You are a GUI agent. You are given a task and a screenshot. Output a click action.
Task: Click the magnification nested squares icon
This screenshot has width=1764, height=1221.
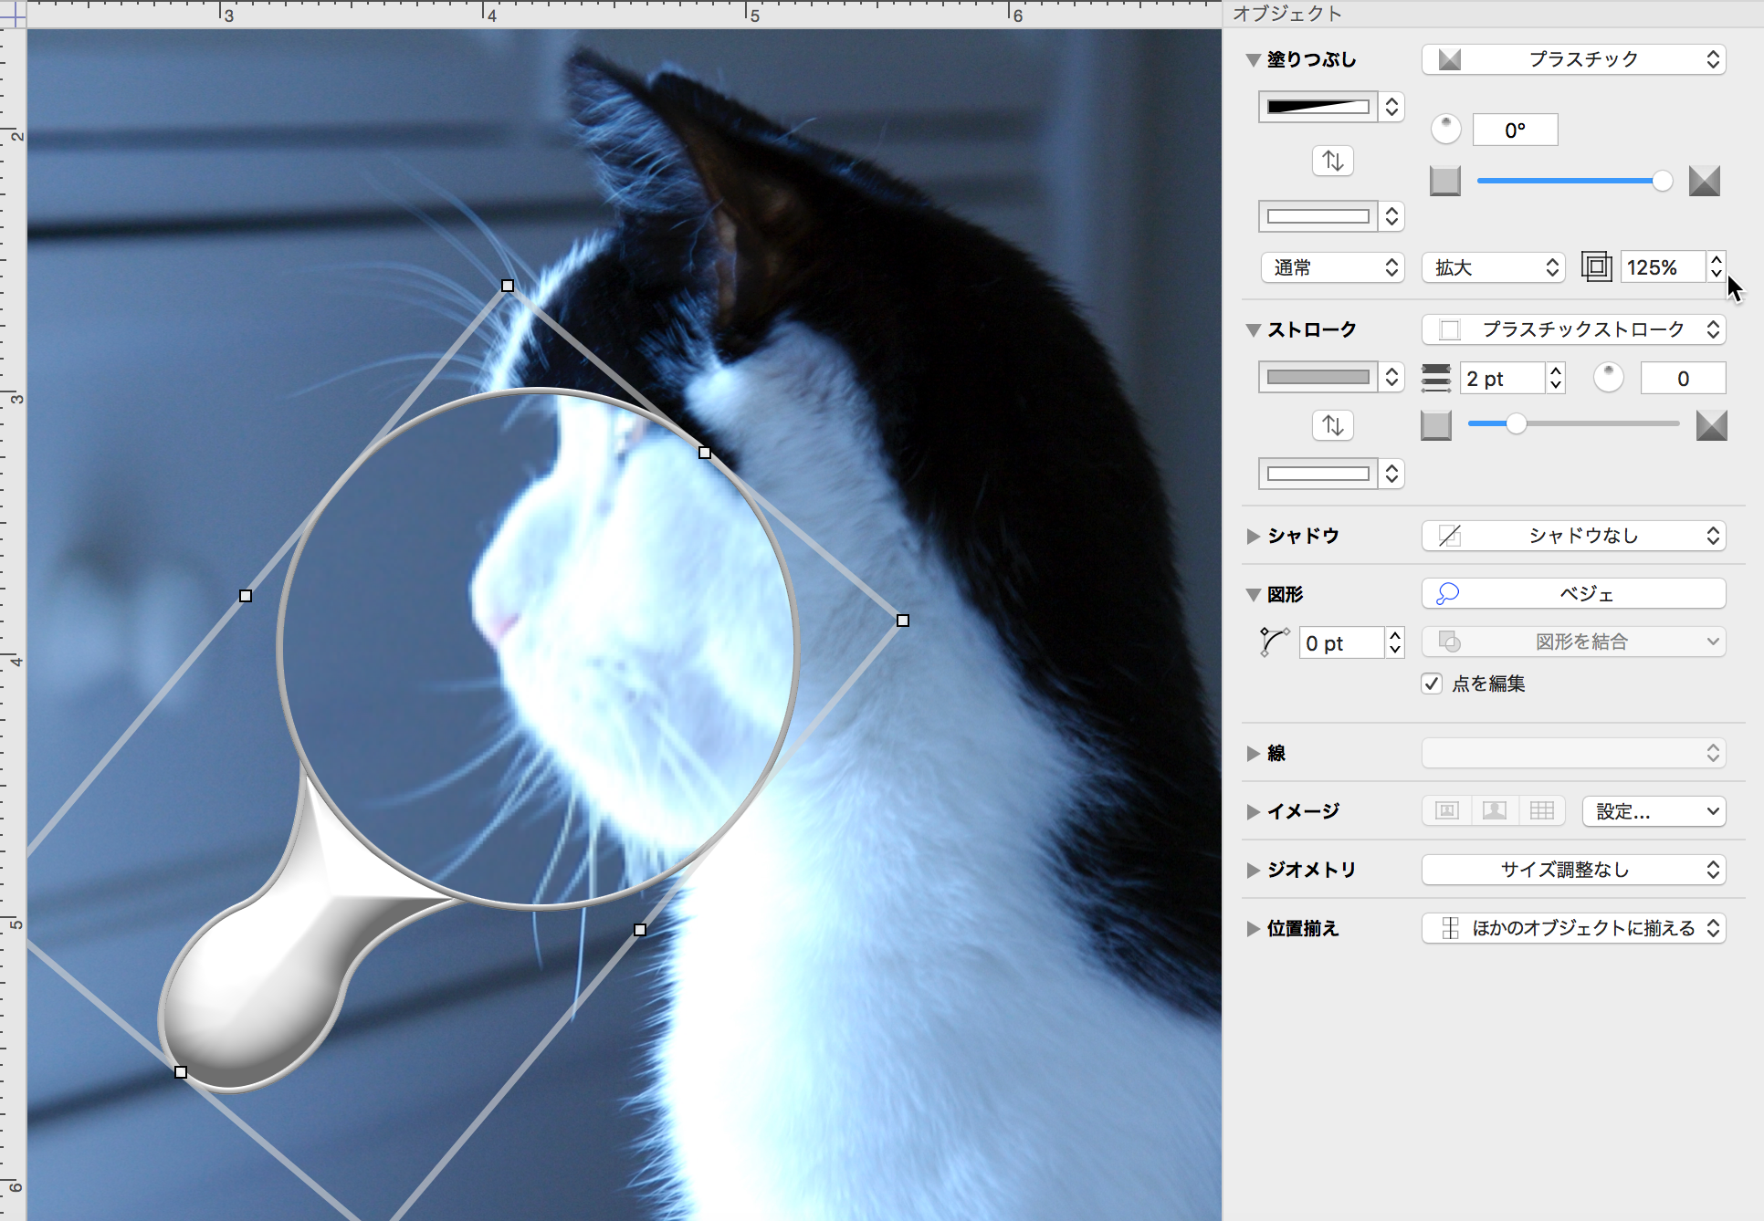click(x=1596, y=266)
